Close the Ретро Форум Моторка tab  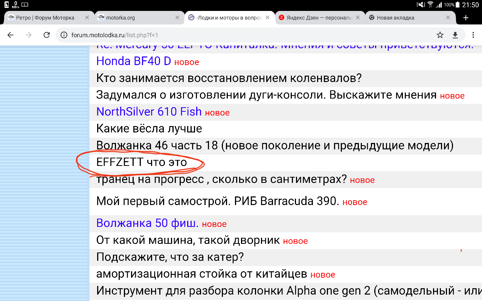(x=87, y=18)
